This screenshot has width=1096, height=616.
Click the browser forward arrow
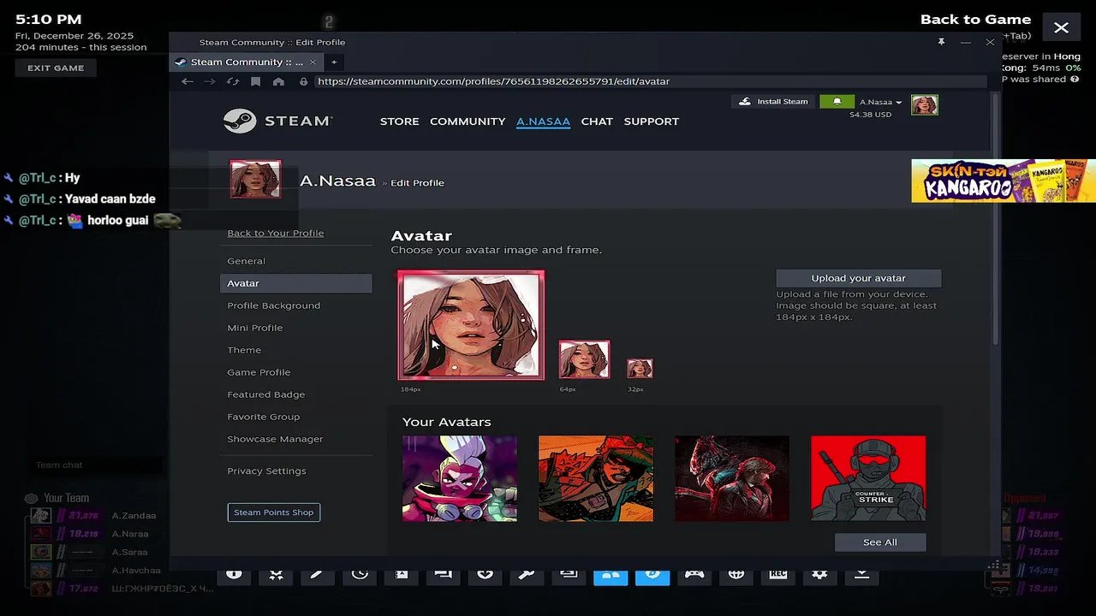point(210,81)
